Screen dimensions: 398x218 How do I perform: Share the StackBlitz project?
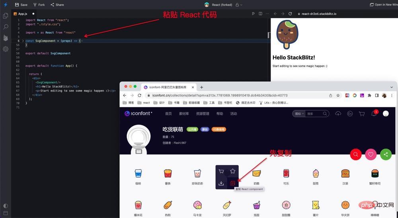[x=57, y=4]
